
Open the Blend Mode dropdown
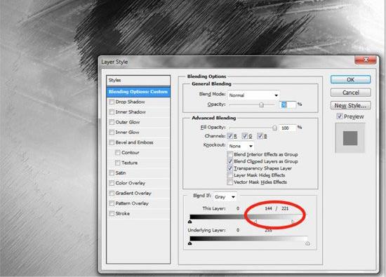point(253,95)
